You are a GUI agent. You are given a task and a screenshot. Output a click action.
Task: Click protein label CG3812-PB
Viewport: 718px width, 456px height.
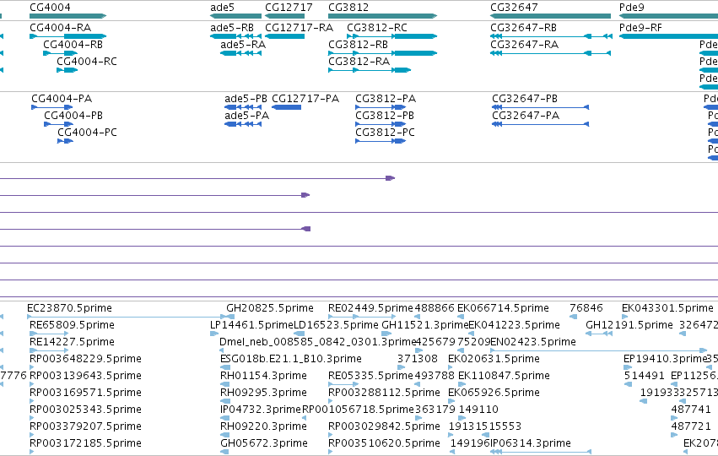[385, 116]
